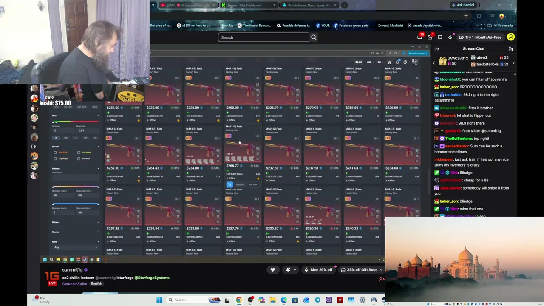Select the FN wear toggle button
Image resolution: width=544 pixels, height=306 pixels.
coord(56,138)
